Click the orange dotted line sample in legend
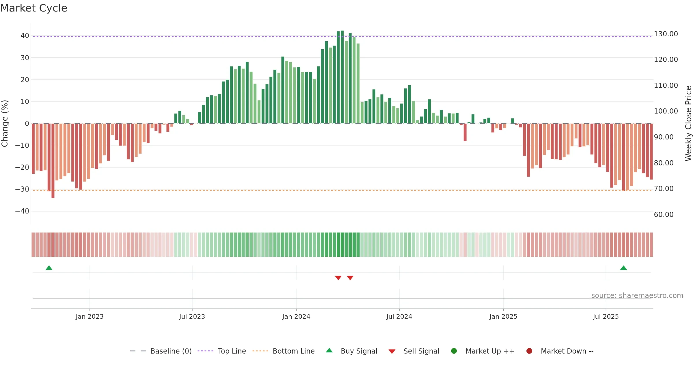The height and width of the screenshot is (389, 693). coord(260,351)
